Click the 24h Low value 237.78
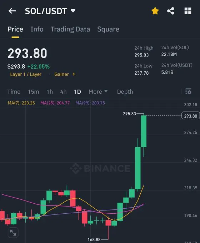 click(x=141, y=73)
